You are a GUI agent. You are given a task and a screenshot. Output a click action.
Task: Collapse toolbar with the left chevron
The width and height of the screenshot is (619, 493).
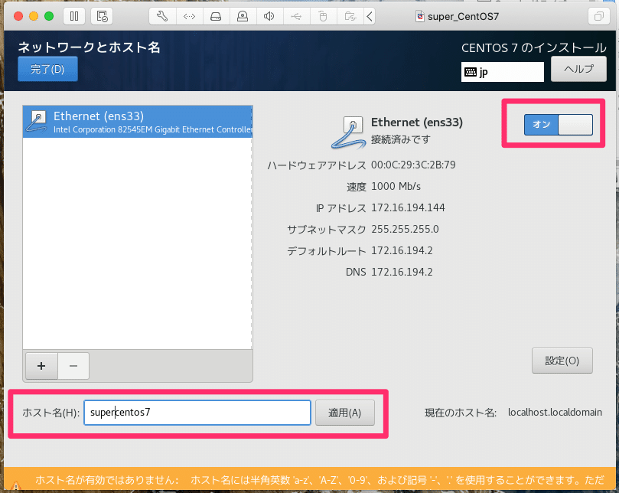coord(370,16)
